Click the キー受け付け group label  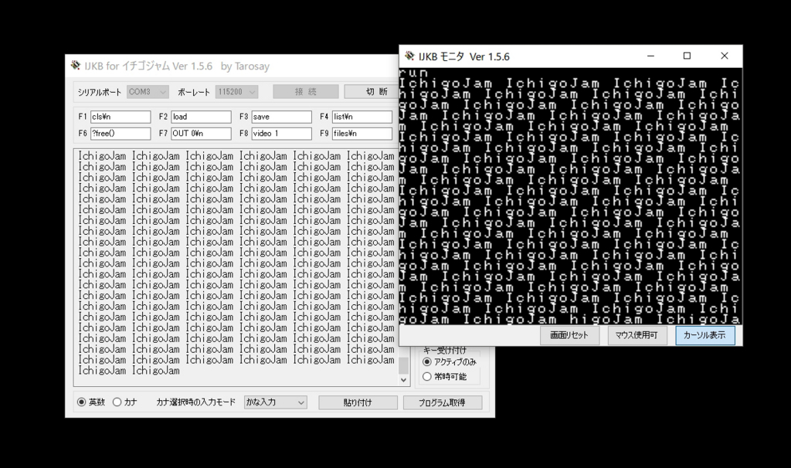pos(444,350)
